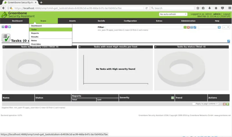This screenshot has width=232, height=137.
Task: Click the red trashcan bulk action icon
Action: (x=224, y=104)
